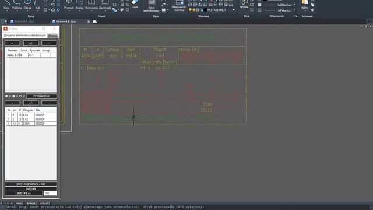Click the Długość column header

click(29, 110)
